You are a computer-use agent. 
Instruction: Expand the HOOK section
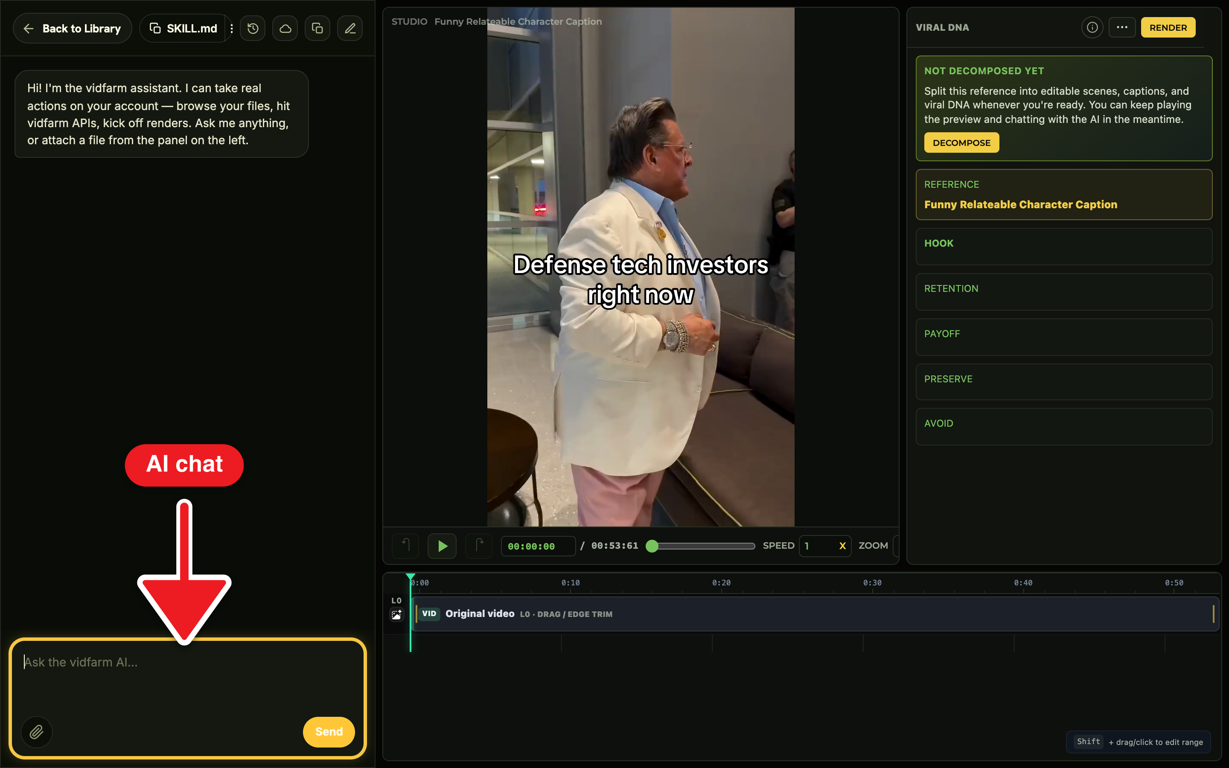pos(1063,246)
